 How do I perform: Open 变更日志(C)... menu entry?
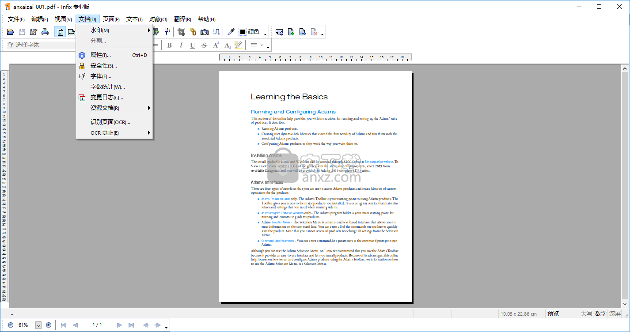[x=114, y=98]
